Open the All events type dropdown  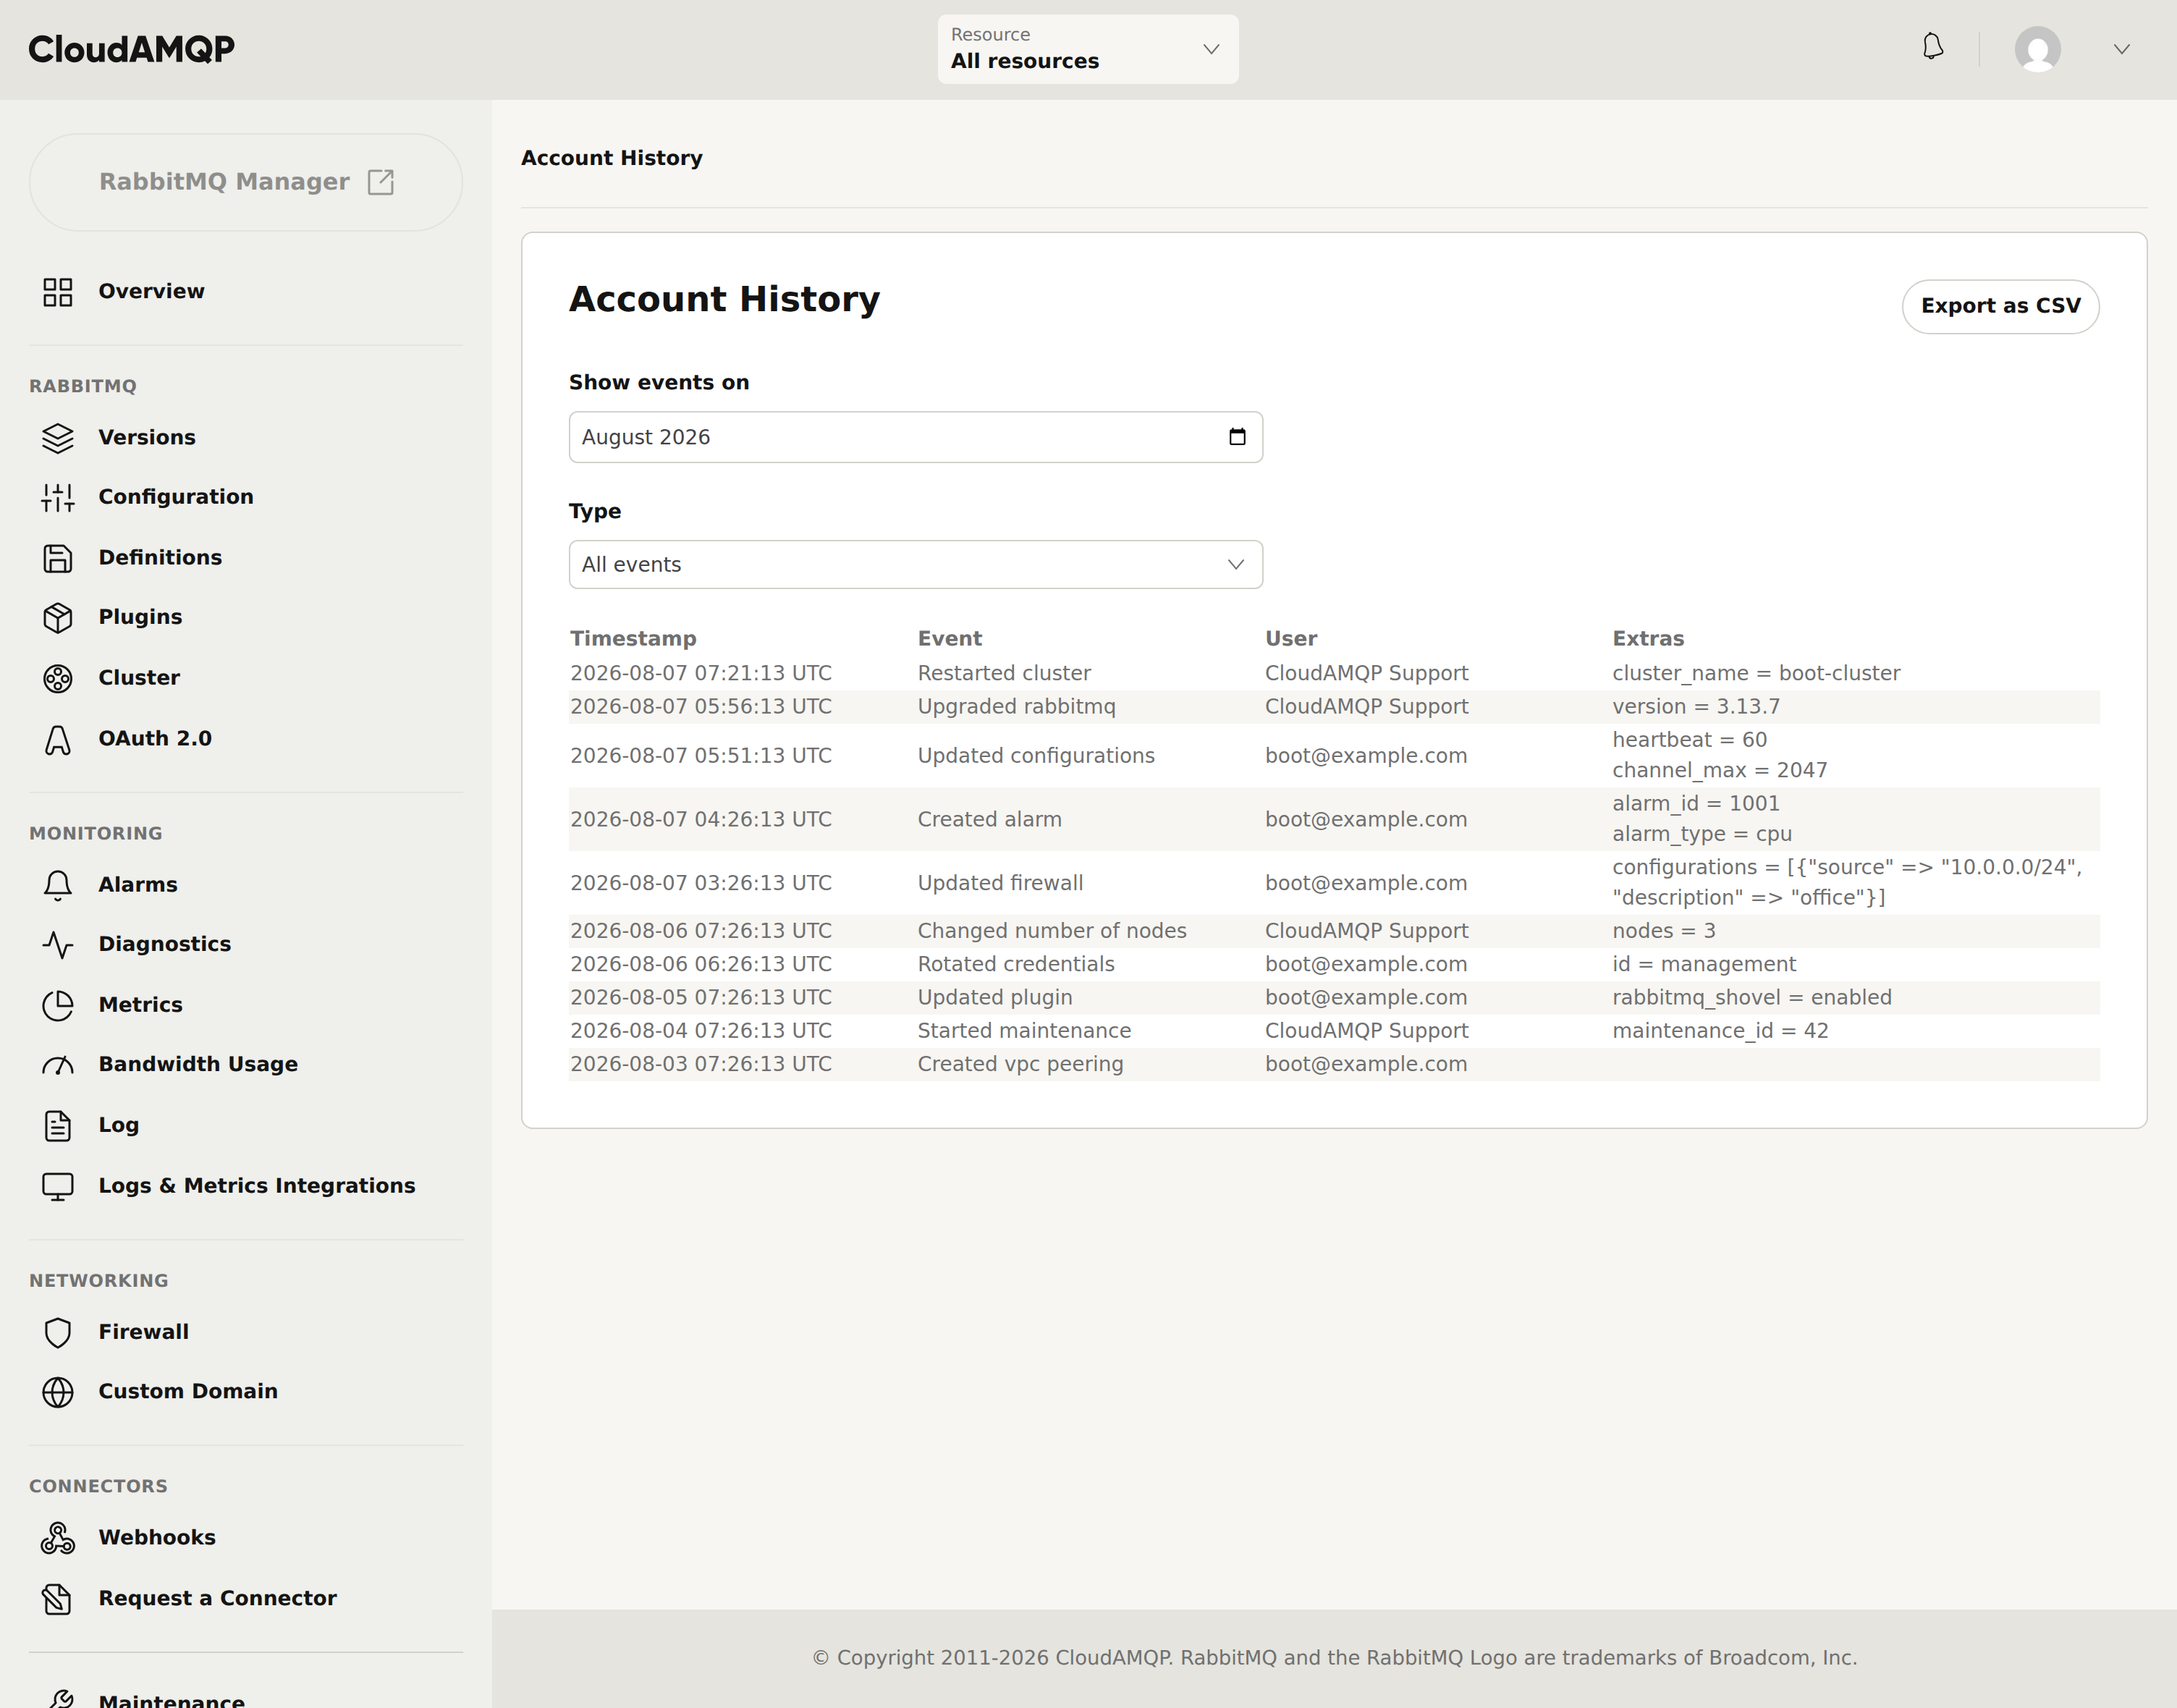point(916,565)
